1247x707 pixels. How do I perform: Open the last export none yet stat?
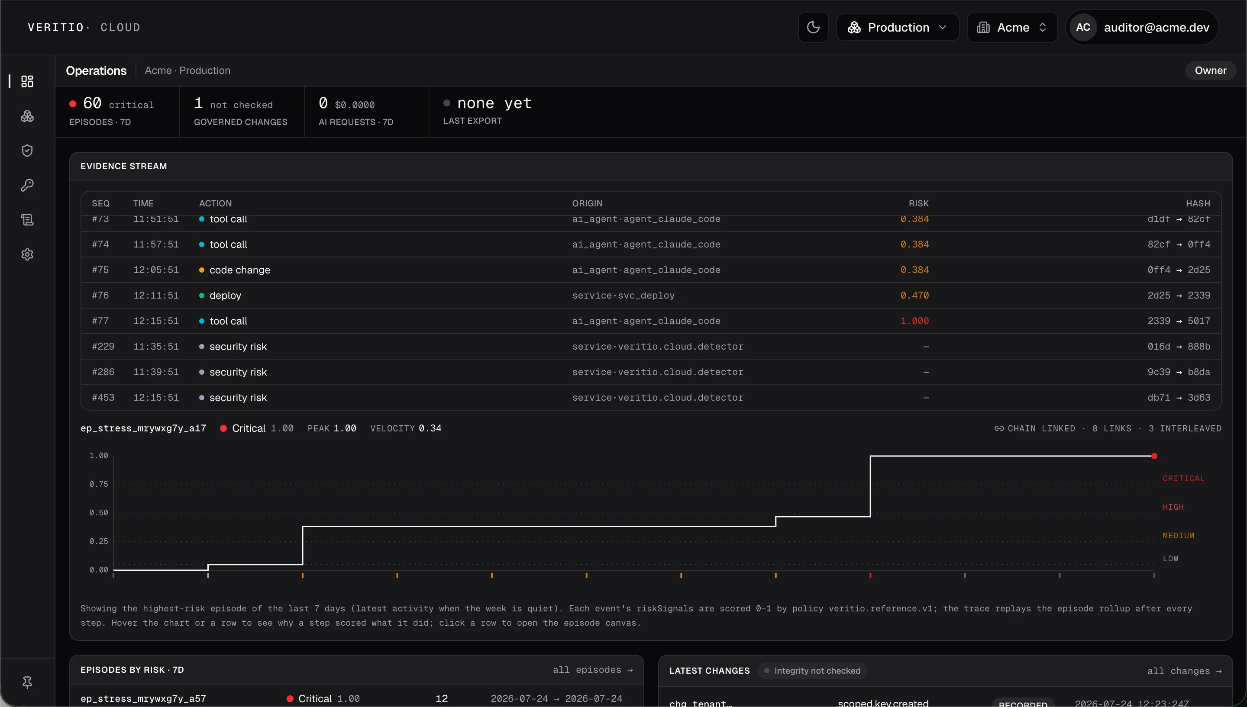(x=488, y=111)
